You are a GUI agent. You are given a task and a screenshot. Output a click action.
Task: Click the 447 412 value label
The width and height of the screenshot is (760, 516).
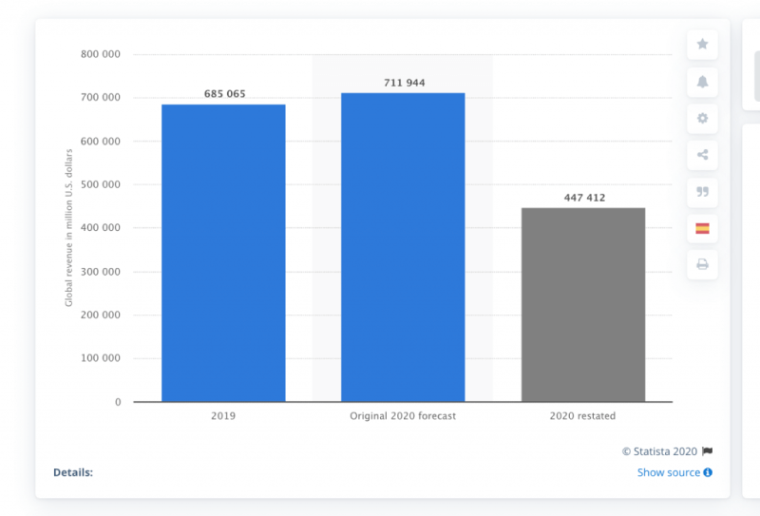point(582,198)
